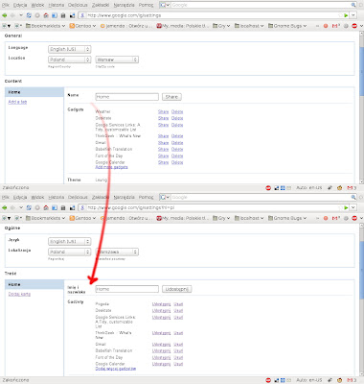Click the green Go arrow in English settings window
Screen dimensions: 364x384
pyautogui.click(x=346, y=15)
